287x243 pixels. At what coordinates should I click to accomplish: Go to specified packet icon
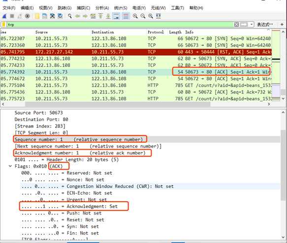tap(93, 16)
